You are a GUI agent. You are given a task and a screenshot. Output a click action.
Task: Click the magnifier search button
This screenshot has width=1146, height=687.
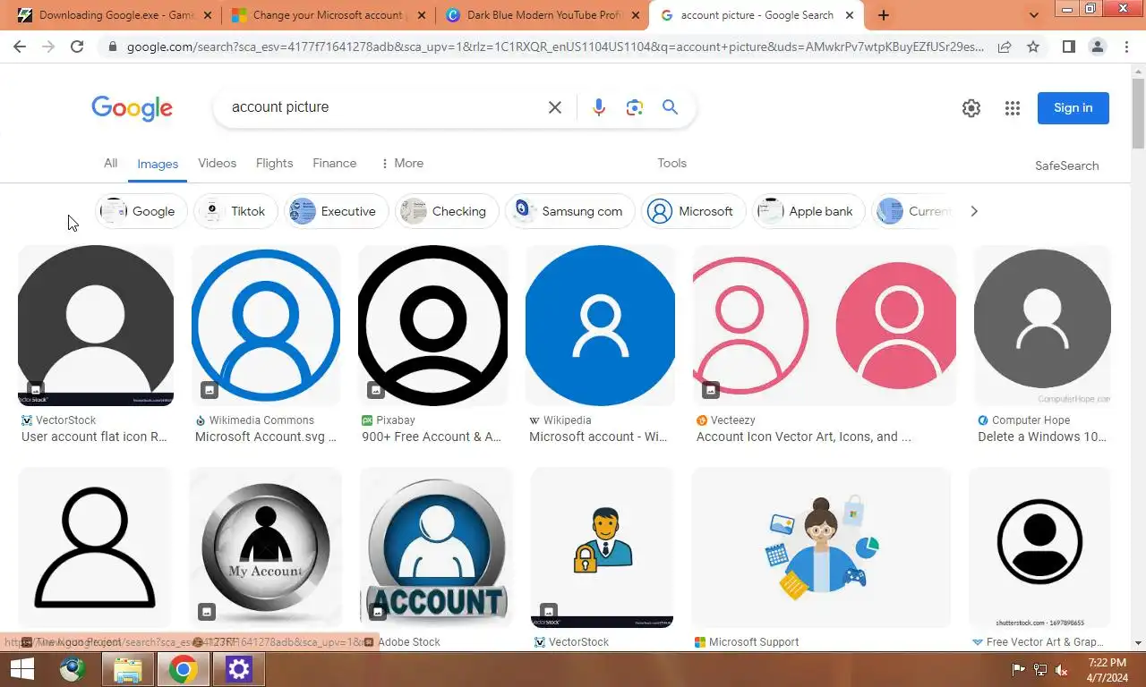[x=670, y=107]
